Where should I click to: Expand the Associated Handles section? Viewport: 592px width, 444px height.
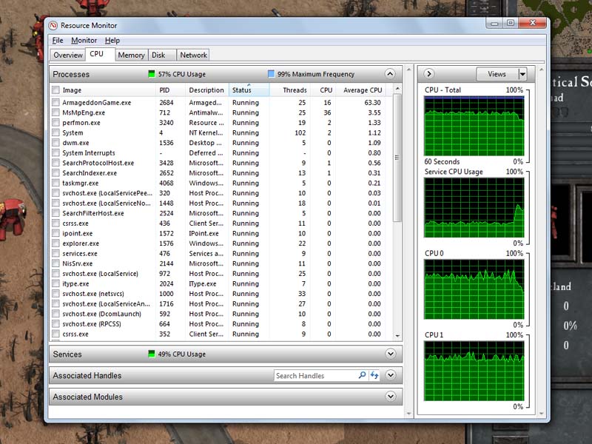[391, 375]
